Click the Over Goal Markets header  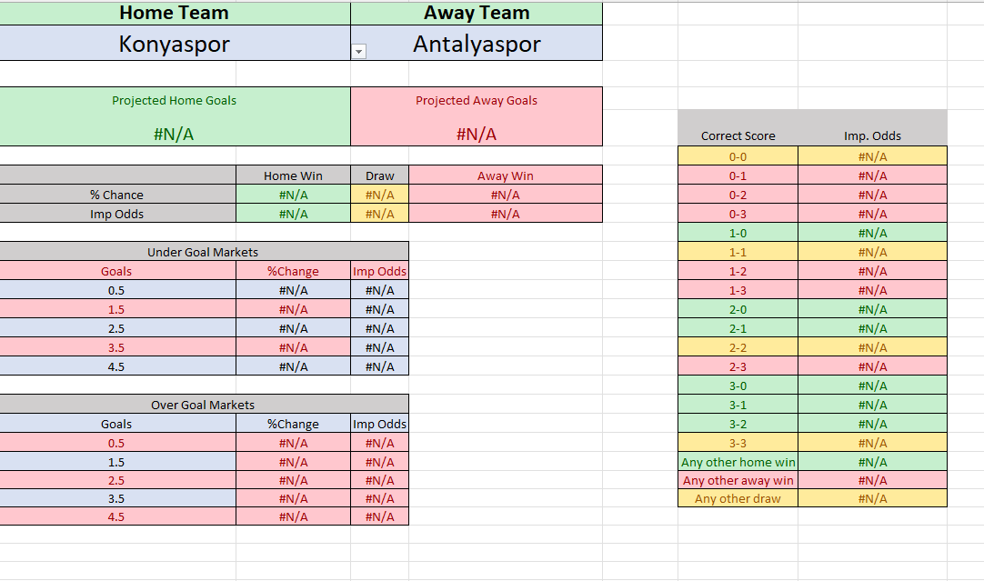[203, 405]
